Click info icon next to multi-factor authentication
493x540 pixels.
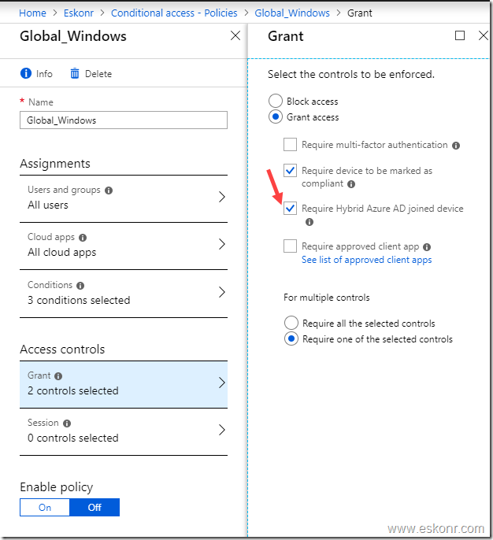coord(456,146)
